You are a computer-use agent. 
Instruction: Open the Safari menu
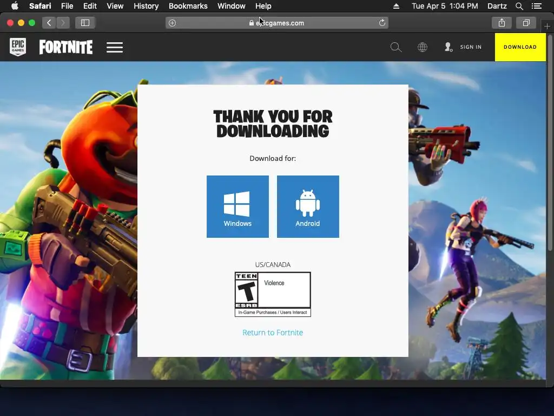[40, 6]
